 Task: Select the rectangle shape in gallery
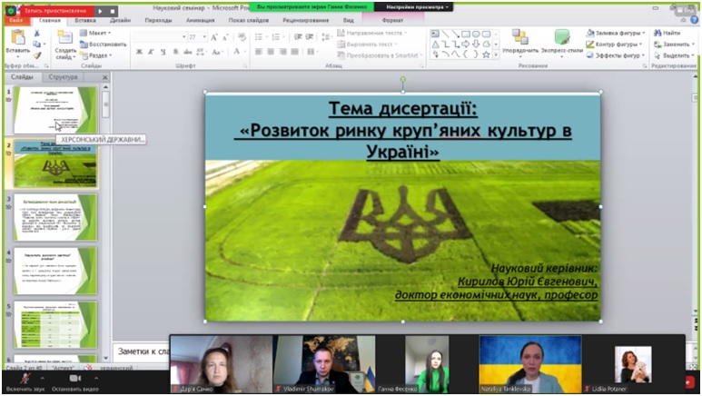coord(466,34)
